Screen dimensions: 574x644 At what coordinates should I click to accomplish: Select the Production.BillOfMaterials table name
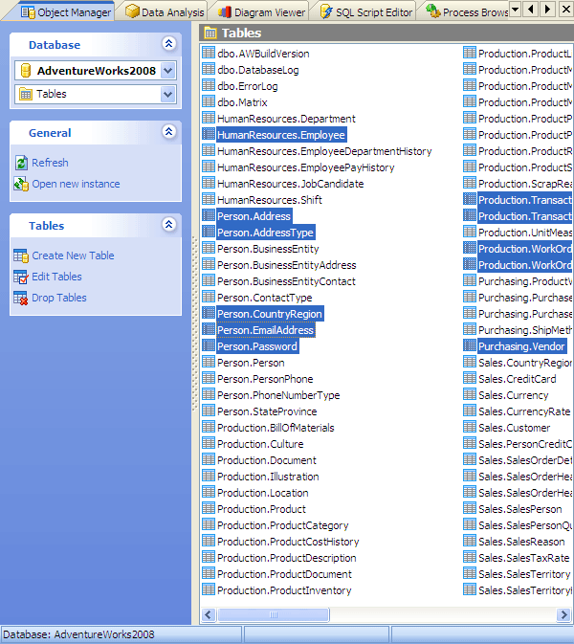tap(276, 428)
